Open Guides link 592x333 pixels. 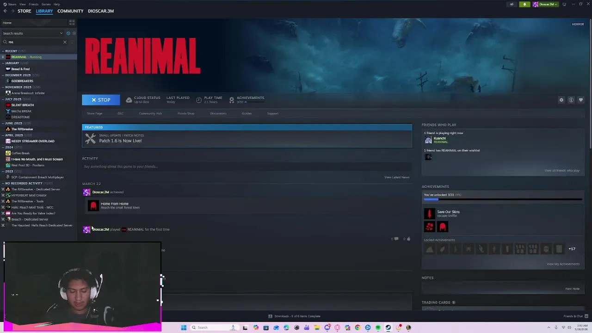pos(247,113)
